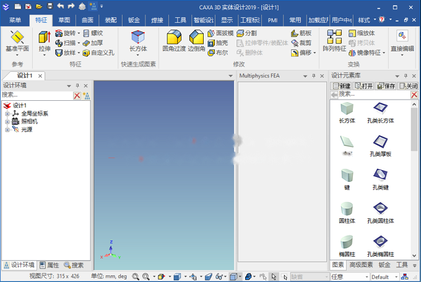Open the 菜单 main menu
The height and width of the screenshot is (282, 421).
(15, 20)
